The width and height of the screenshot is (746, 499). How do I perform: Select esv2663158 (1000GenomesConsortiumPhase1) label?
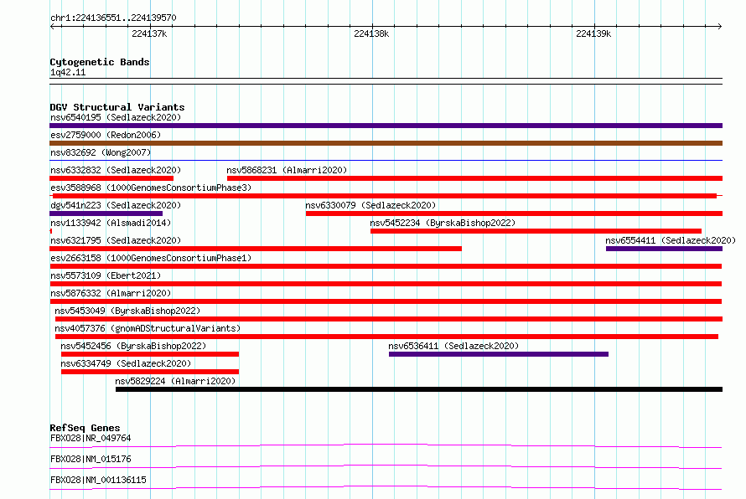(151, 258)
